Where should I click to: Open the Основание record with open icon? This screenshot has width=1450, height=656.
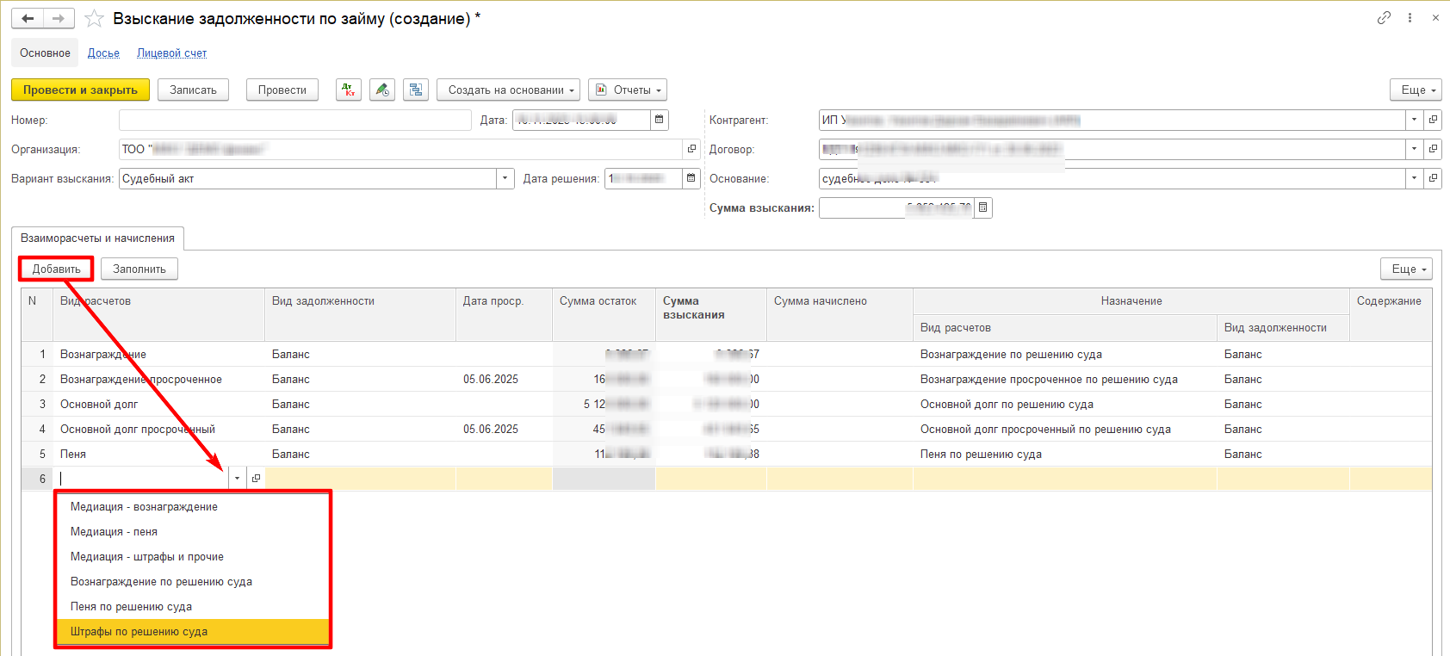tap(1433, 178)
